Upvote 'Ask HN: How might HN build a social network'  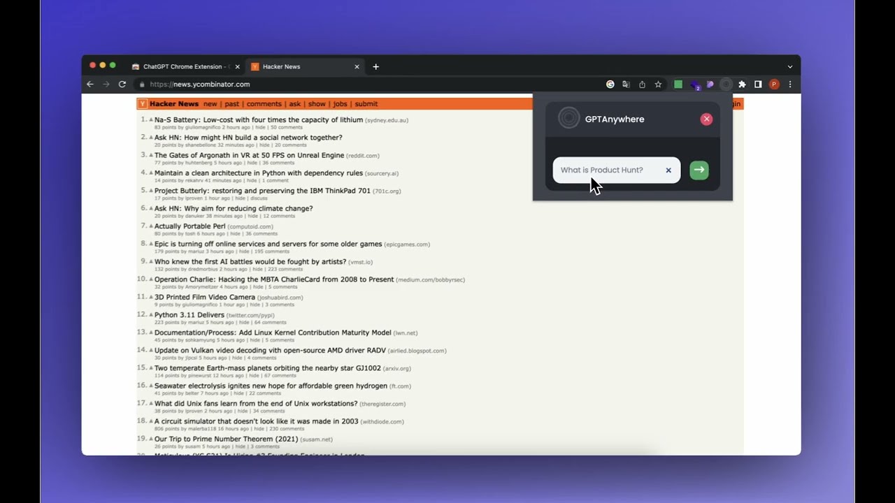pos(151,138)
